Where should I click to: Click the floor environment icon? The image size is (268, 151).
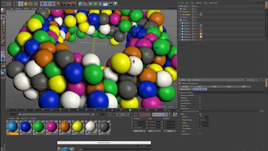[105, 4]
